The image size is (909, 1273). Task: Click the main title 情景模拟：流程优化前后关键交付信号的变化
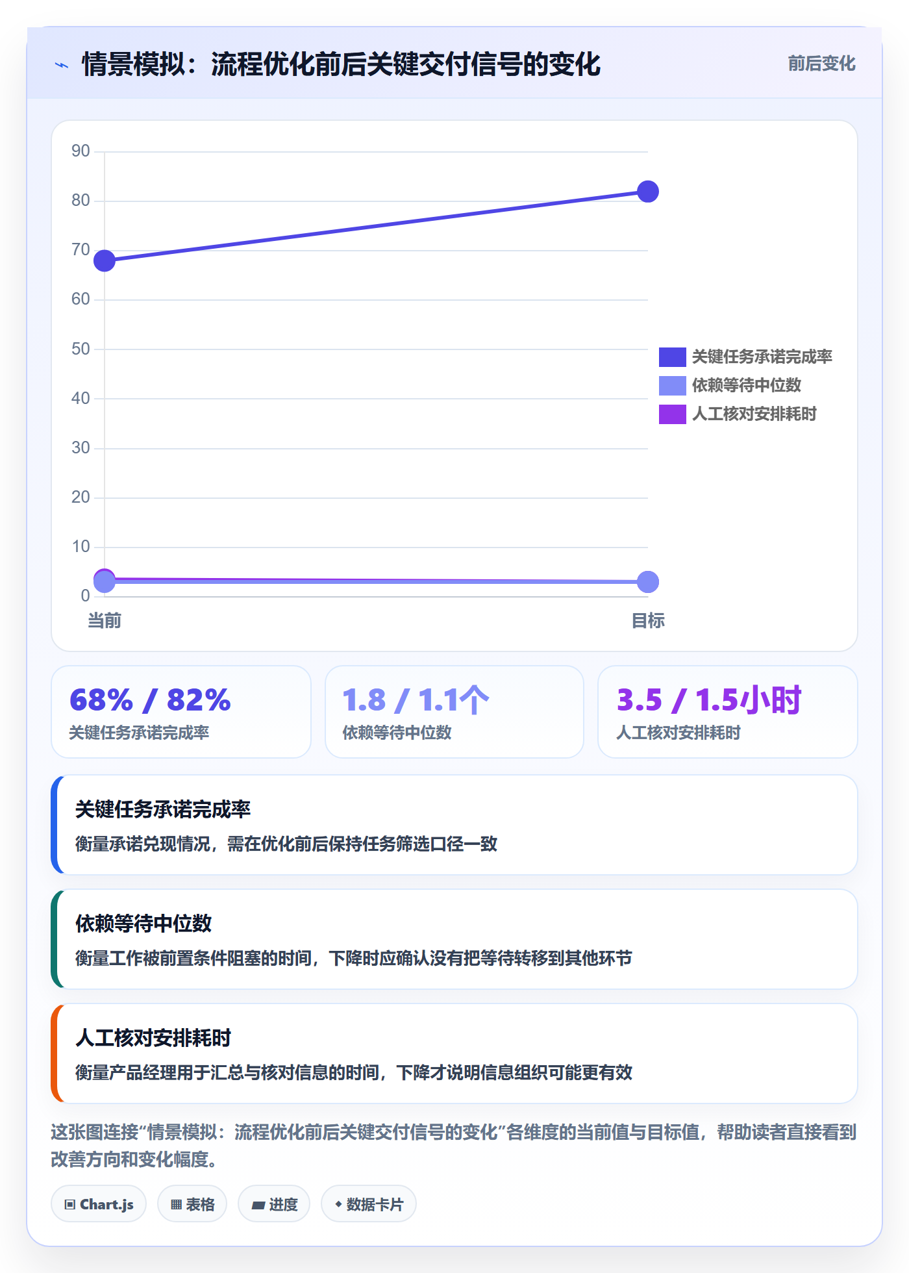pyautogui.click(x=341, y=65)
